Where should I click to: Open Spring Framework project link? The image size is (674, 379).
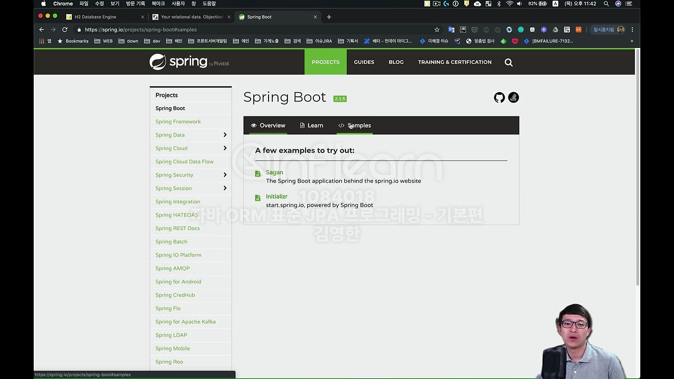tap(178, 122)
